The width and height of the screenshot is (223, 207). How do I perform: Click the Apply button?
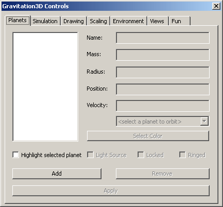(111, 191)
